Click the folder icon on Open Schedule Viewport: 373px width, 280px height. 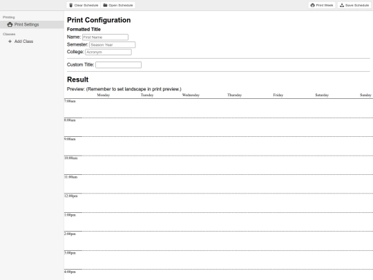pyautogui.click(x=105, y=6)
